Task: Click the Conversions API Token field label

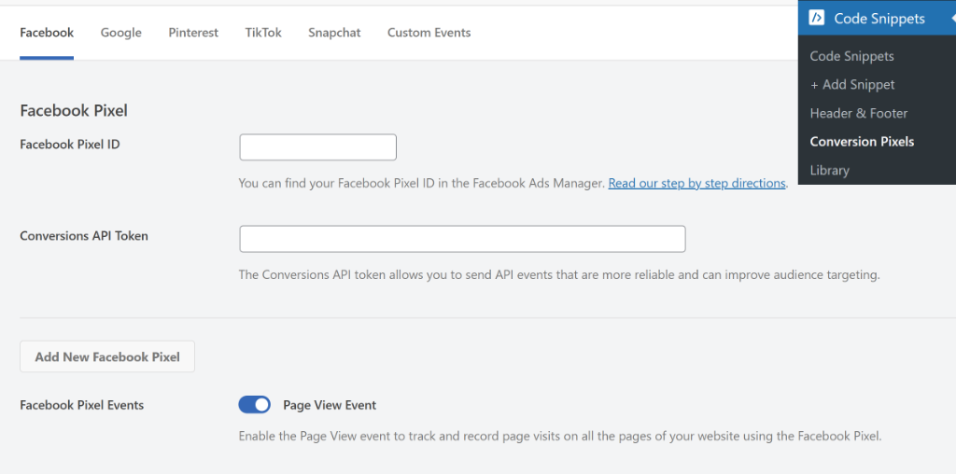Action: (84, 236)
